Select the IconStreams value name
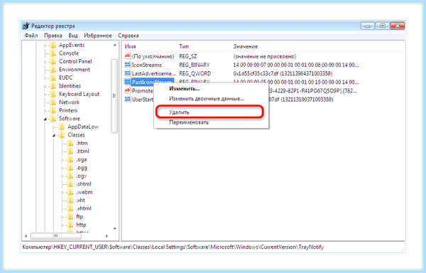Screen dimensions: 426x273 tap(147, 65)
